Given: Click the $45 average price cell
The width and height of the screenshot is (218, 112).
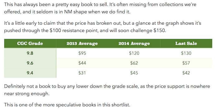Looking at the screenshot, I should coord(134,73).
